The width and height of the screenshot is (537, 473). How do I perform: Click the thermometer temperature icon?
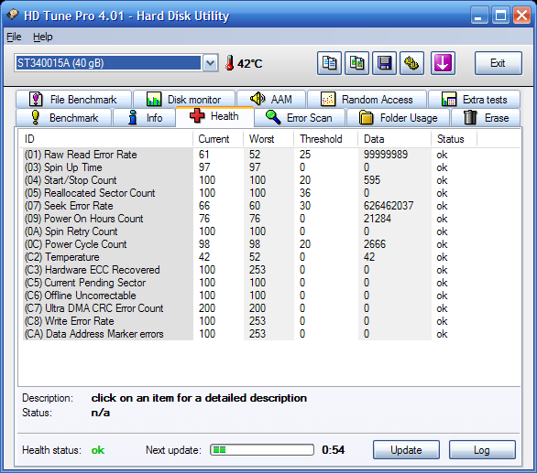tap(230, 63)
